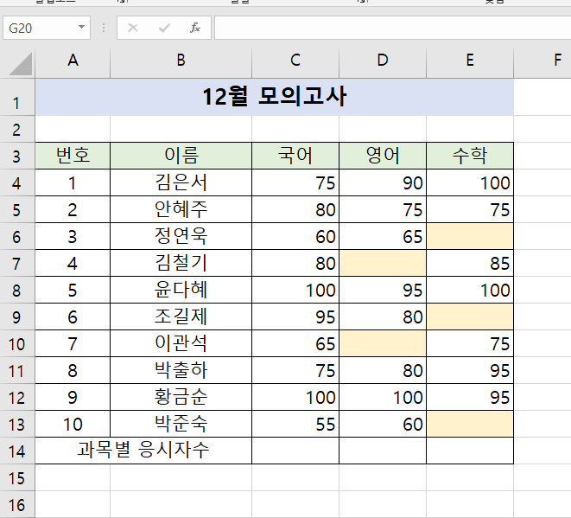Select the name cell 윤다혜
Image resolution: width=571 pixels, height=518 pixels.
pyautogui.click(x=181, y=290)
